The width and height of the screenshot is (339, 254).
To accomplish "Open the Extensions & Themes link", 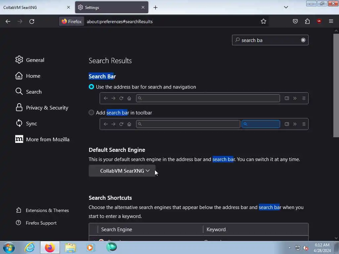I will click(42, 210).
